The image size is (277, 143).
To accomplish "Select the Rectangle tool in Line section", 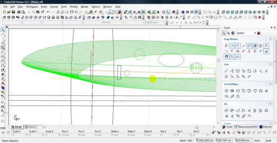I will (x=249, y=71).
